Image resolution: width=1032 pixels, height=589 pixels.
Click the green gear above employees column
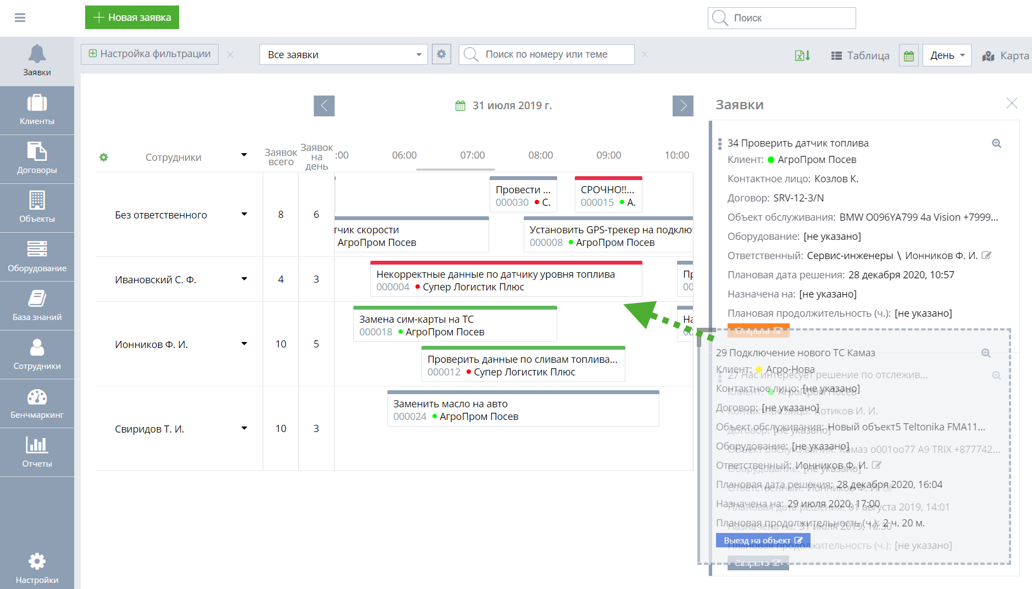coord(104,158)
